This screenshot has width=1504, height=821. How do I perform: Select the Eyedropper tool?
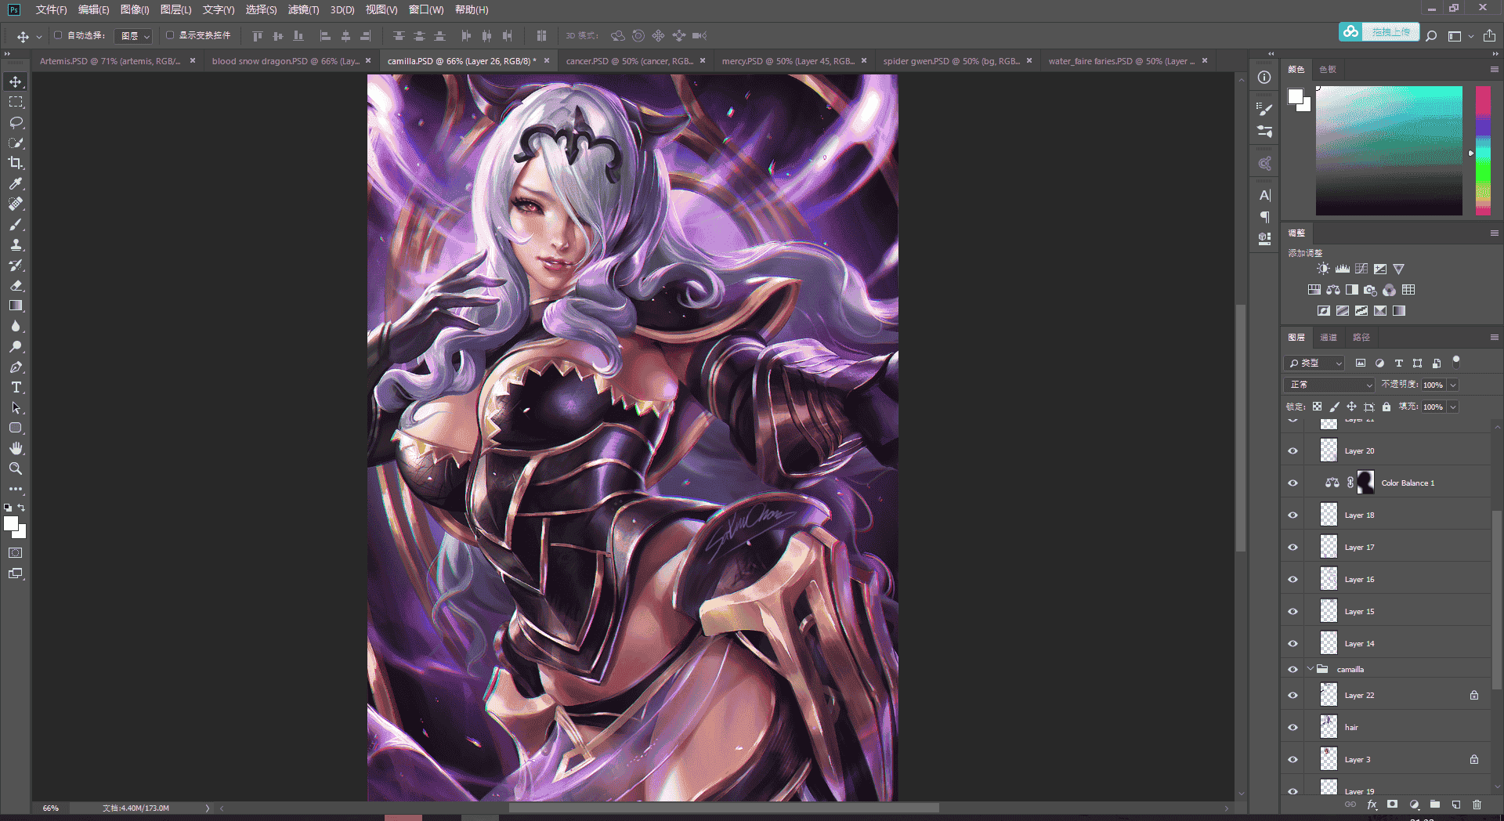click(16, 183)
